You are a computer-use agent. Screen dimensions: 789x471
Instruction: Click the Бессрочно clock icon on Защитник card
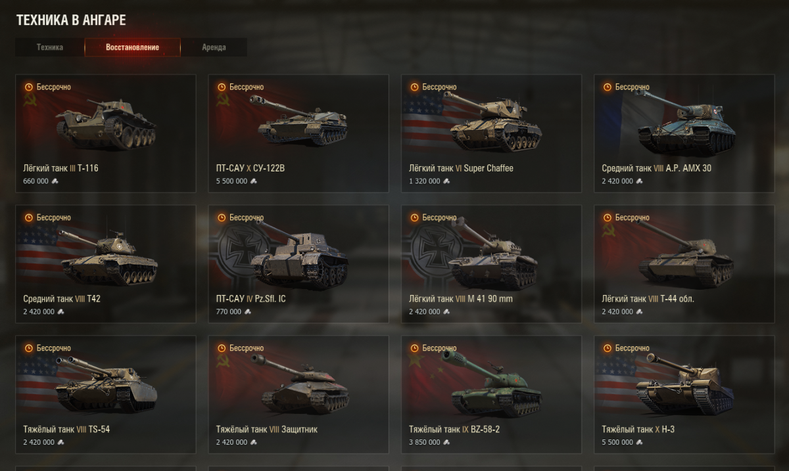pyautogui.click(x=222, y=348)
